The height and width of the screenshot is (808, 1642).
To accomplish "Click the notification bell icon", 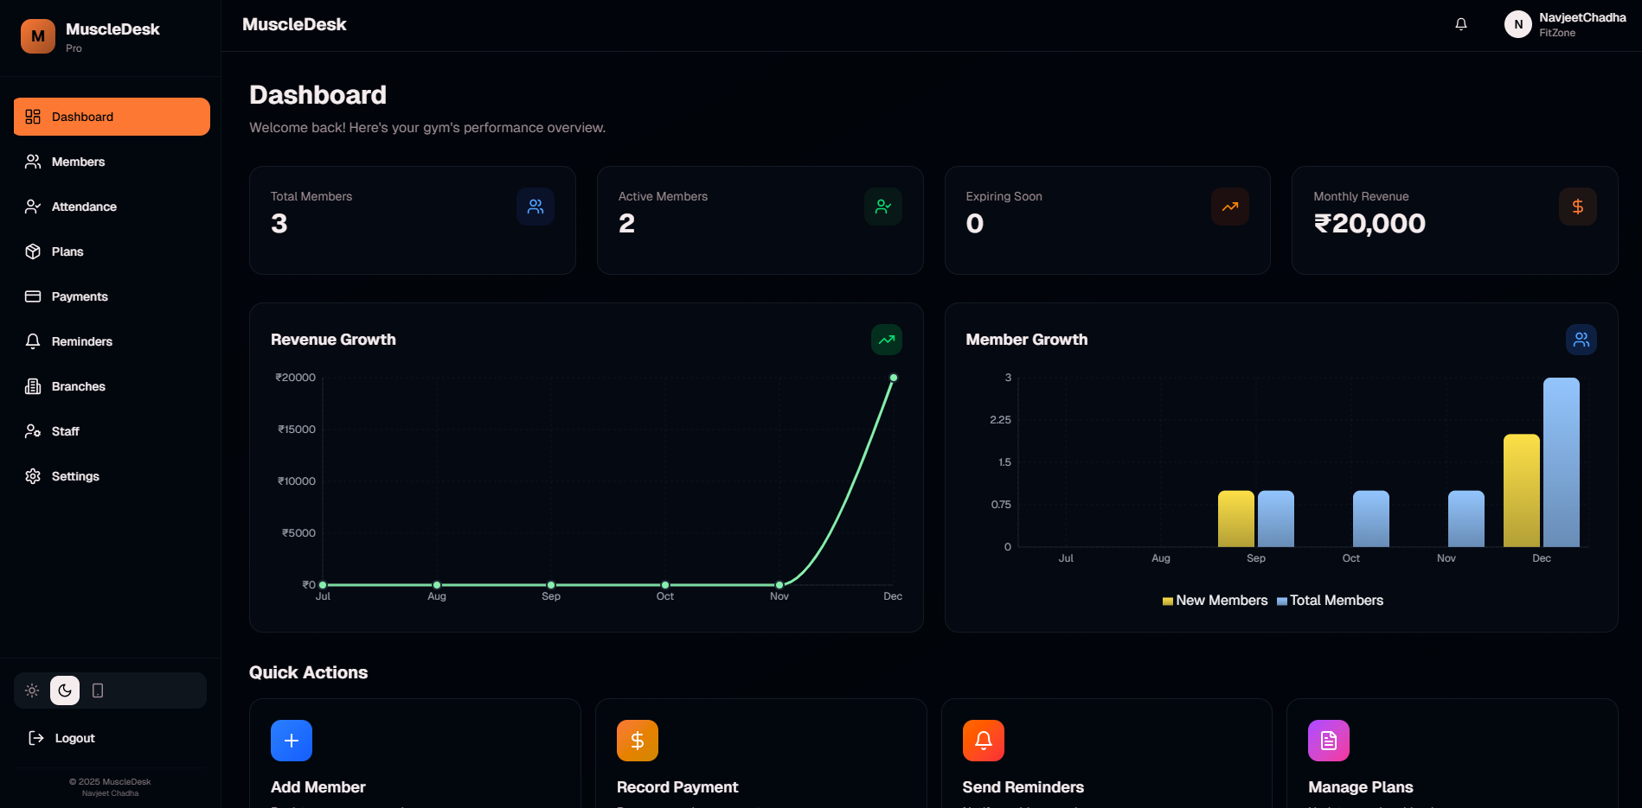I will pos(1460,23).
